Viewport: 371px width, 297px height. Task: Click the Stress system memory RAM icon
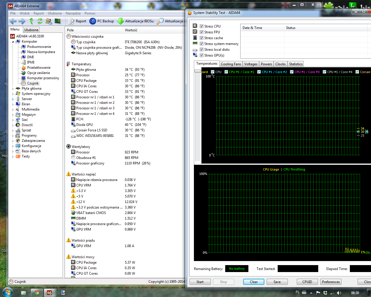tap(195, 44)
